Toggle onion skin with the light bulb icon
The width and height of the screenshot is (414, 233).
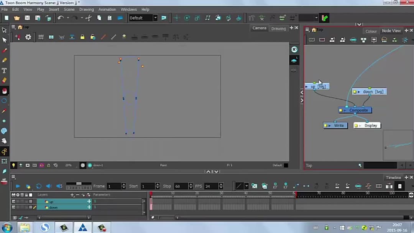click(14, 165)
